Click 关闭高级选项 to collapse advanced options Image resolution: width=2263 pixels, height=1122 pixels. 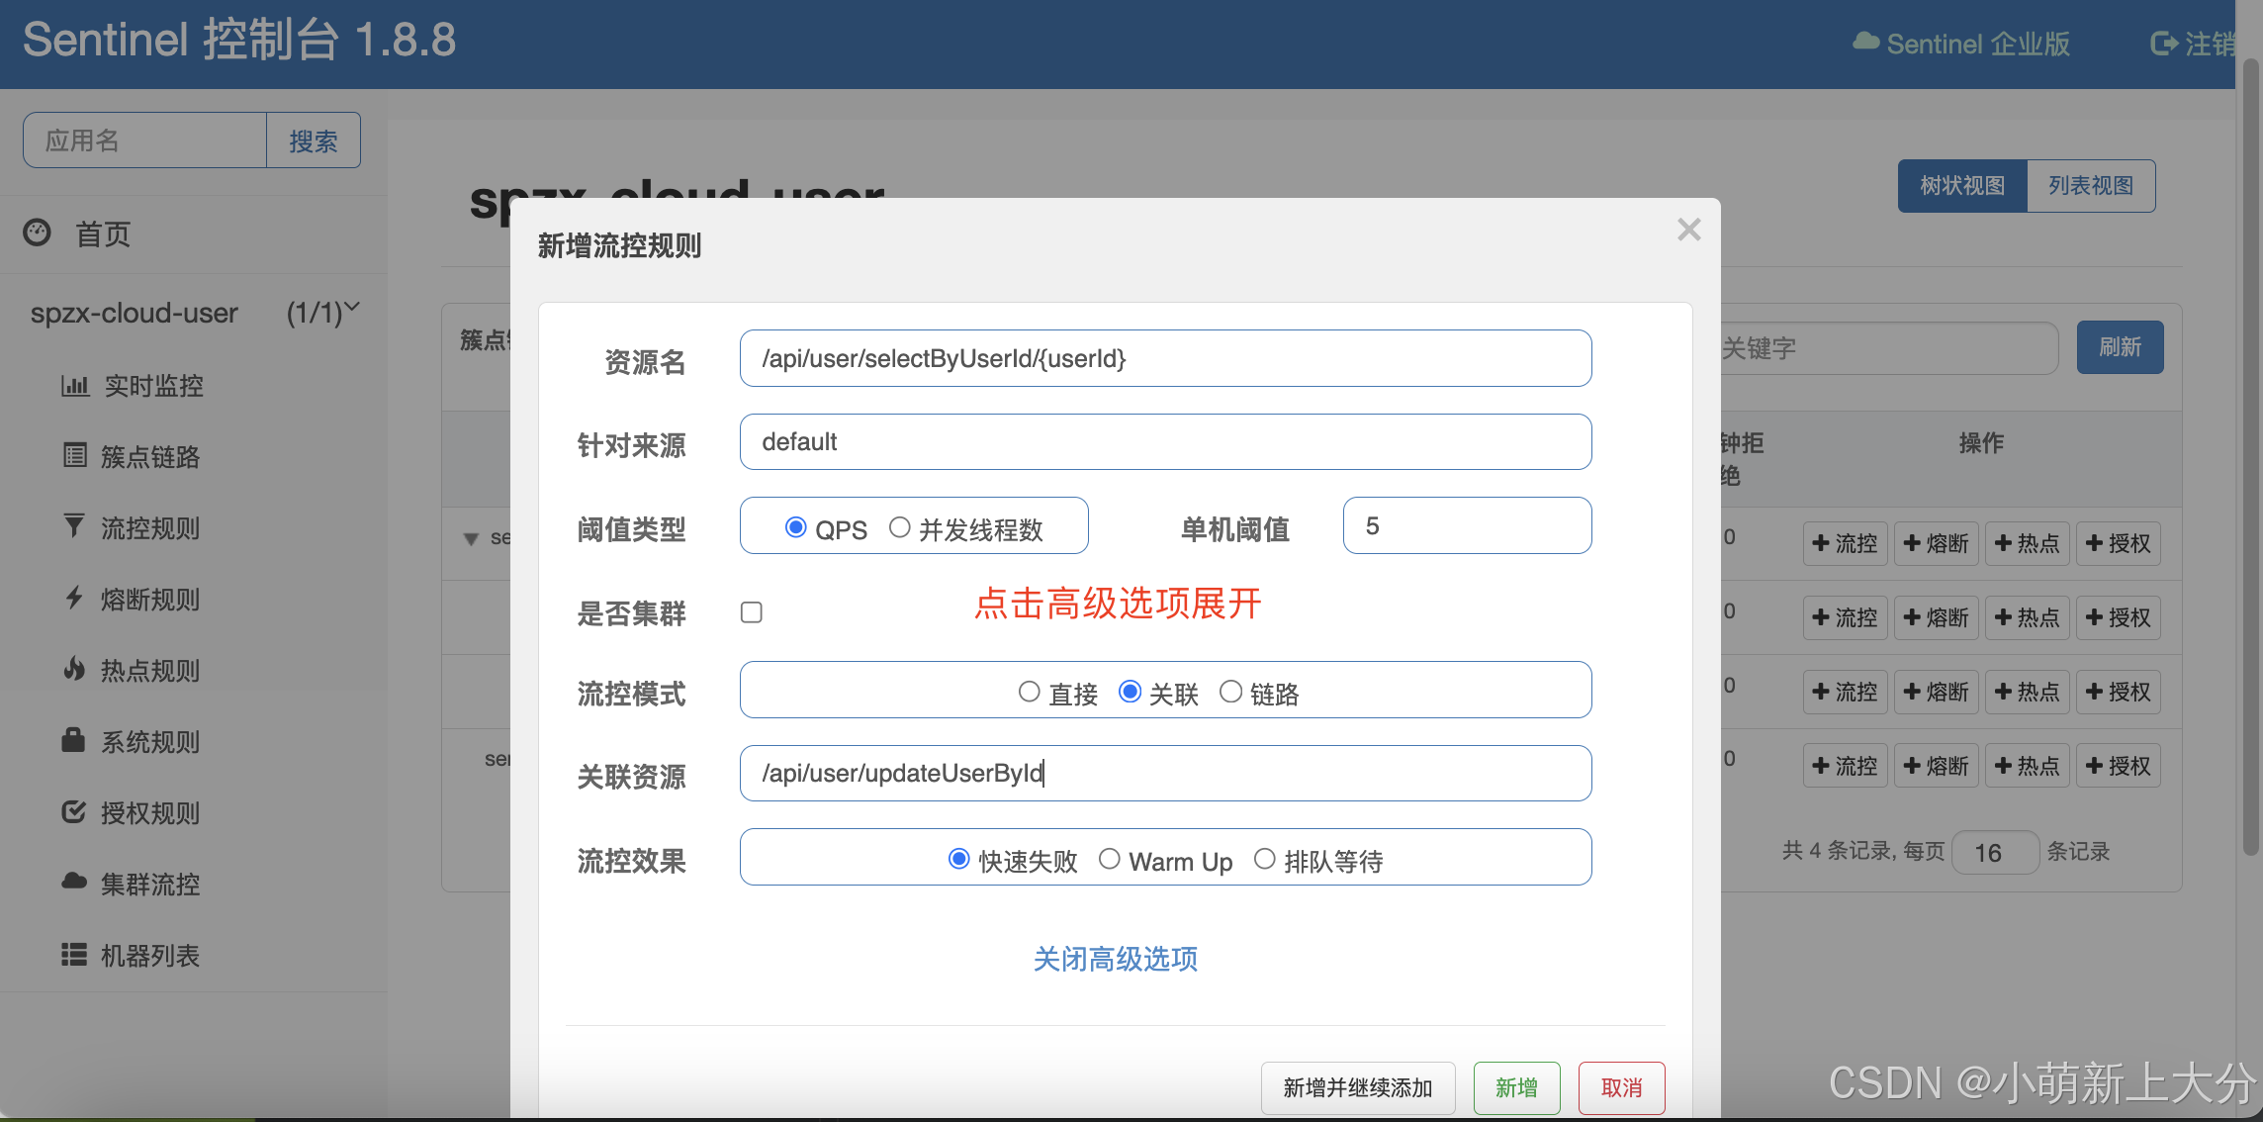(x=1116, y=959)
